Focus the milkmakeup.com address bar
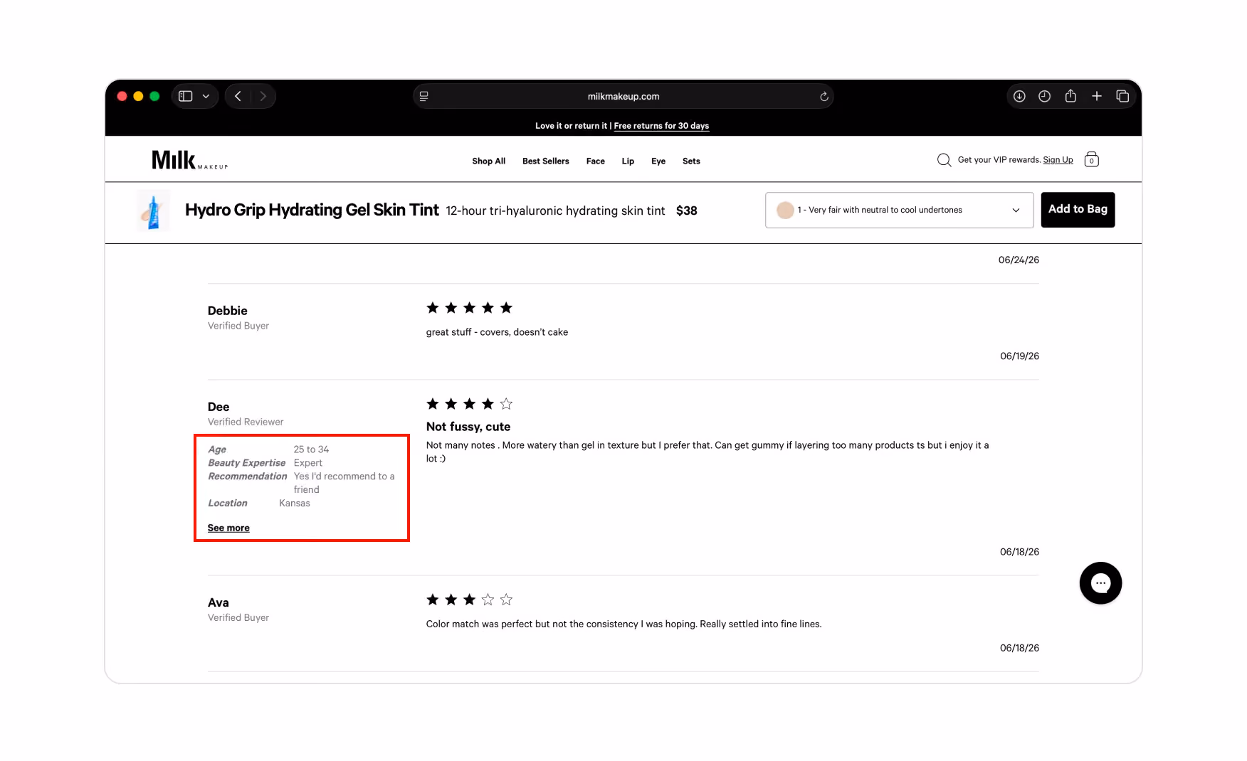 623,96
